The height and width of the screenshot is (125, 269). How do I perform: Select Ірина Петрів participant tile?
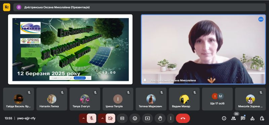(x=118, y=99)
